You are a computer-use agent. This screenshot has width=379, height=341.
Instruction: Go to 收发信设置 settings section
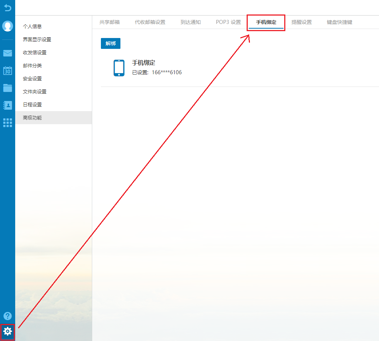tap(35, 52)
